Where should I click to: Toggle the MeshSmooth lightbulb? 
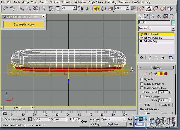click(x=142, y=38)
